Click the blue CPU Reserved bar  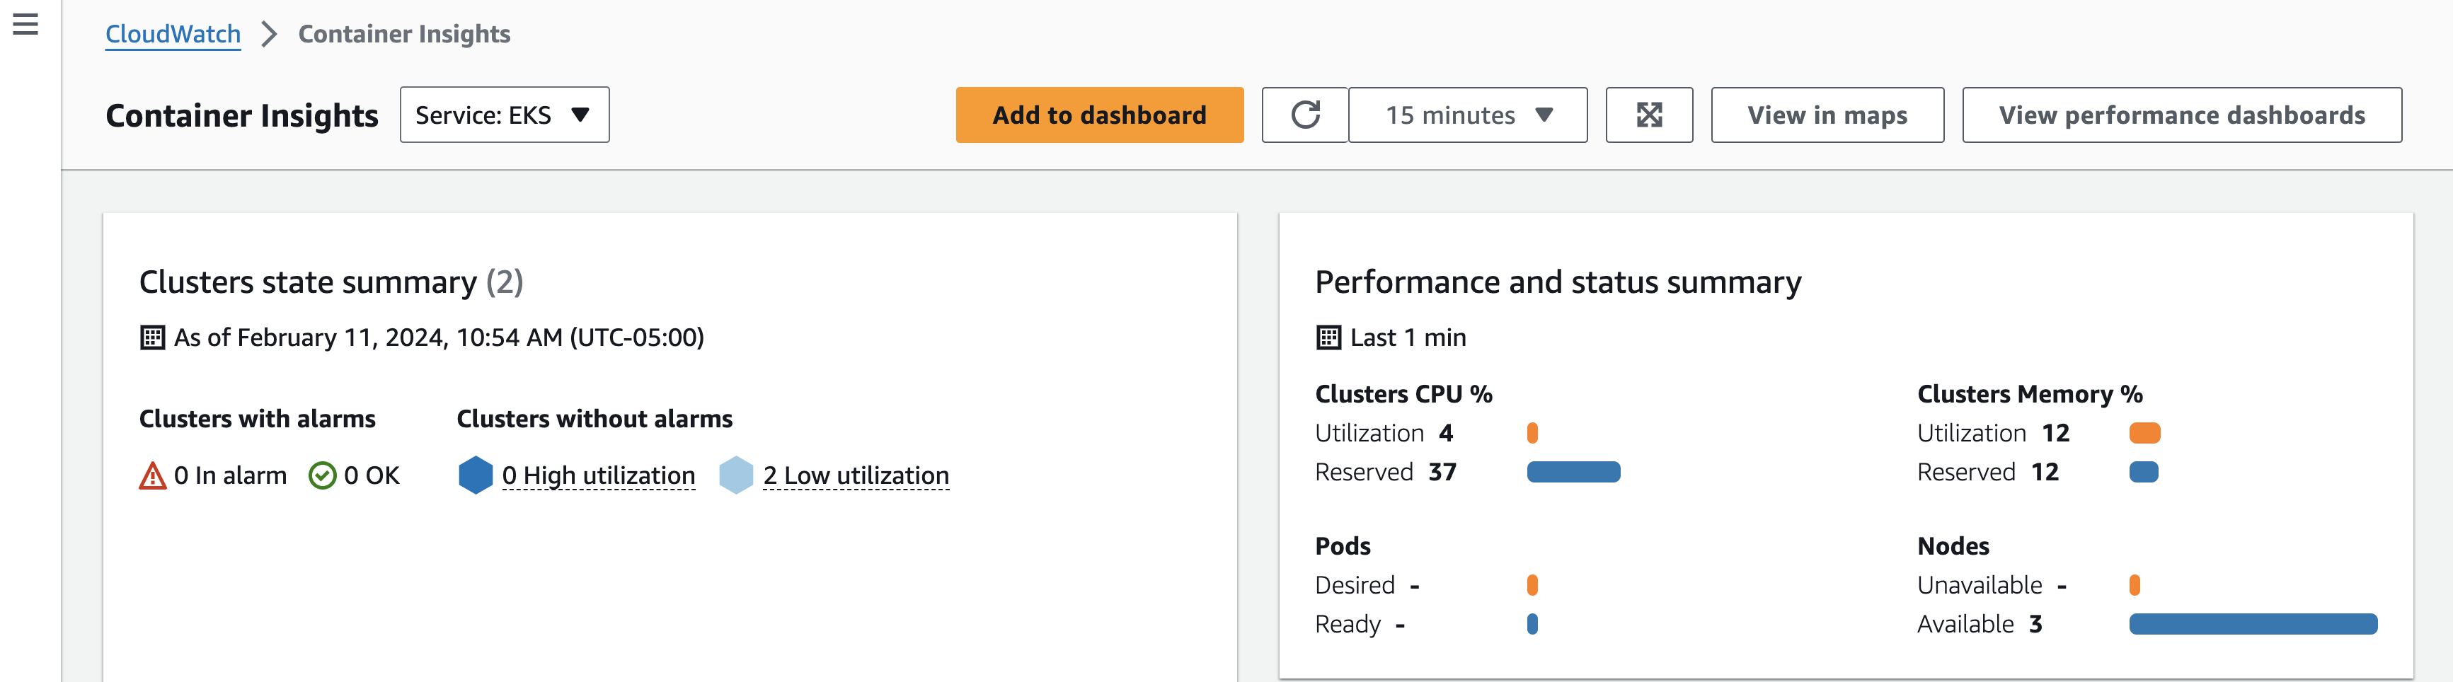(x=1573, y=473)
